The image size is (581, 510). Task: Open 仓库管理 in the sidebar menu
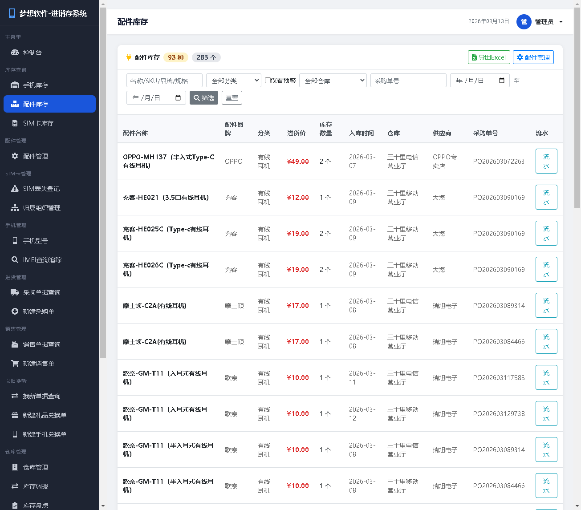(x=36, y=467)
